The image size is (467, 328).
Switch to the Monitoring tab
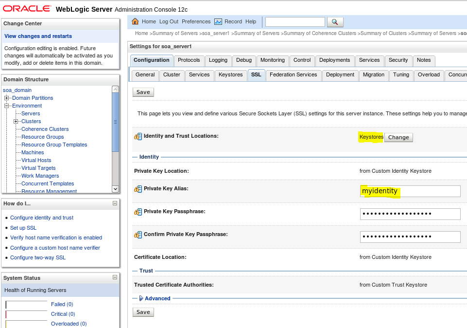(273, 60)
